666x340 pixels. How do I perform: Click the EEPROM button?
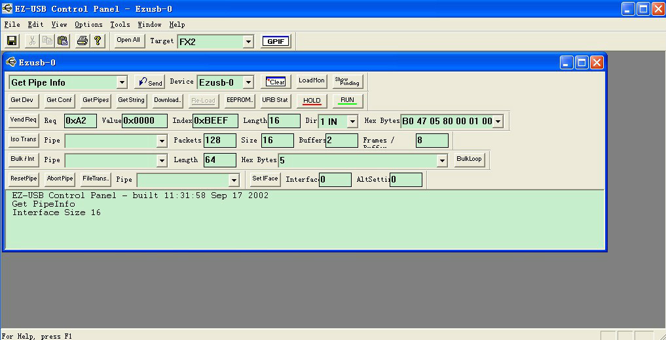tap(239, 100)
